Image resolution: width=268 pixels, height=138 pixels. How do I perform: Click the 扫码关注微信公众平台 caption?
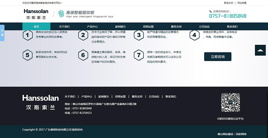(230, 119)
